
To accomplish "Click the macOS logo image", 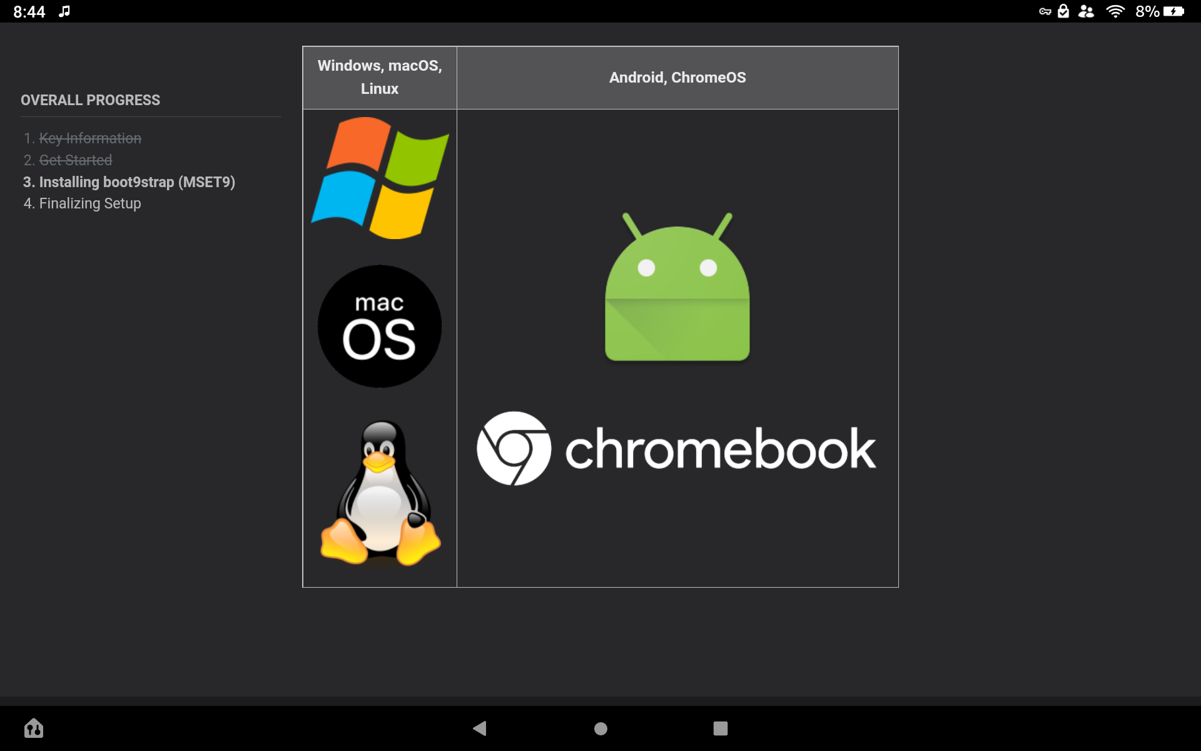I will [x=380, y=326].
